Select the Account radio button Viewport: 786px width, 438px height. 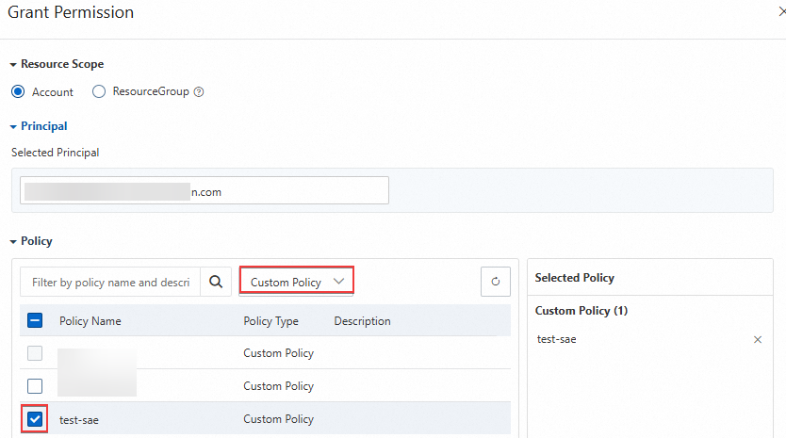18,92
